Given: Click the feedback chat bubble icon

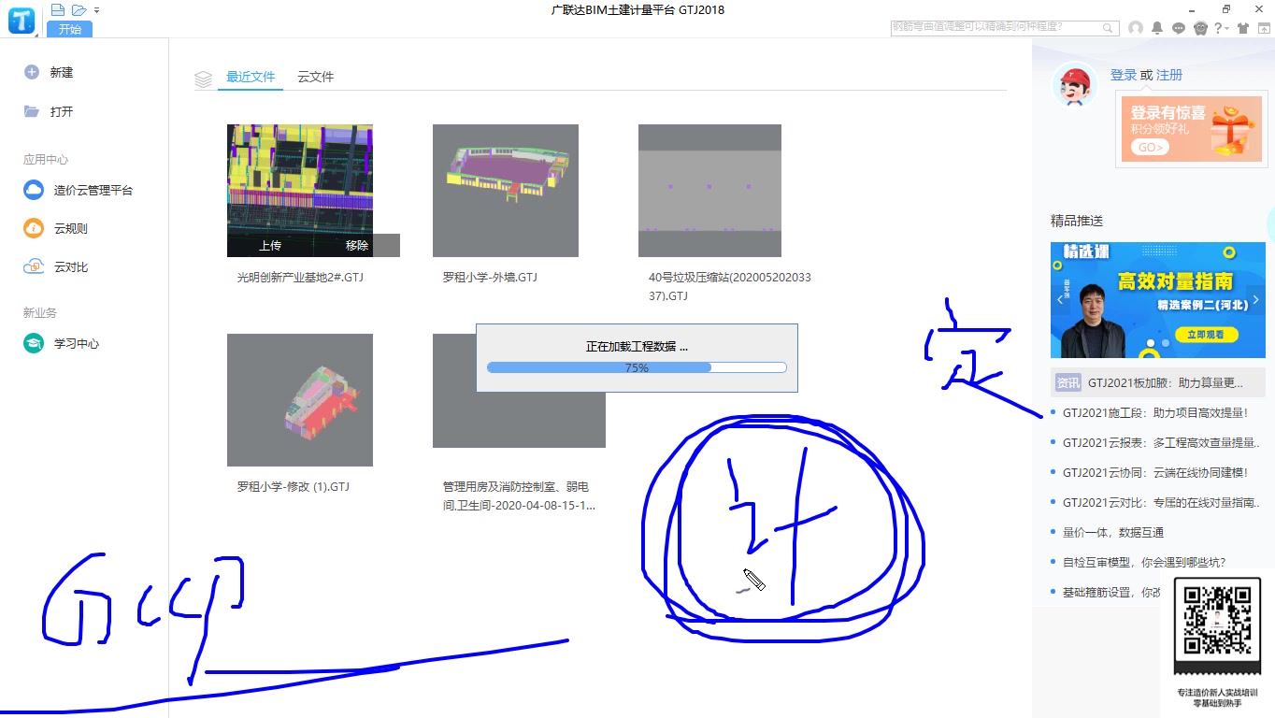Looking at the screenshot, I should (x=1178, y=28).
